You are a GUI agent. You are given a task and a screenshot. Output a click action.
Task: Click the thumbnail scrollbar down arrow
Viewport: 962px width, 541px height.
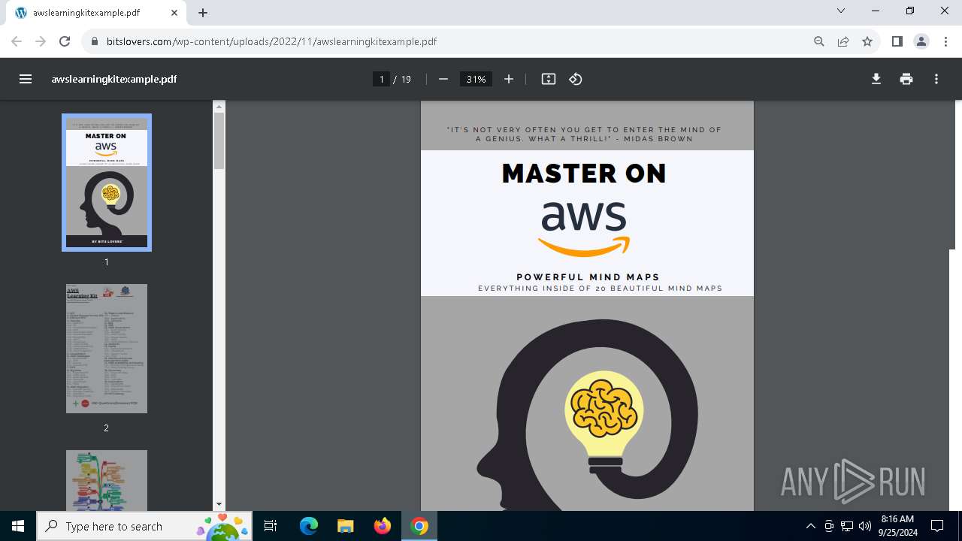point(219,504)
